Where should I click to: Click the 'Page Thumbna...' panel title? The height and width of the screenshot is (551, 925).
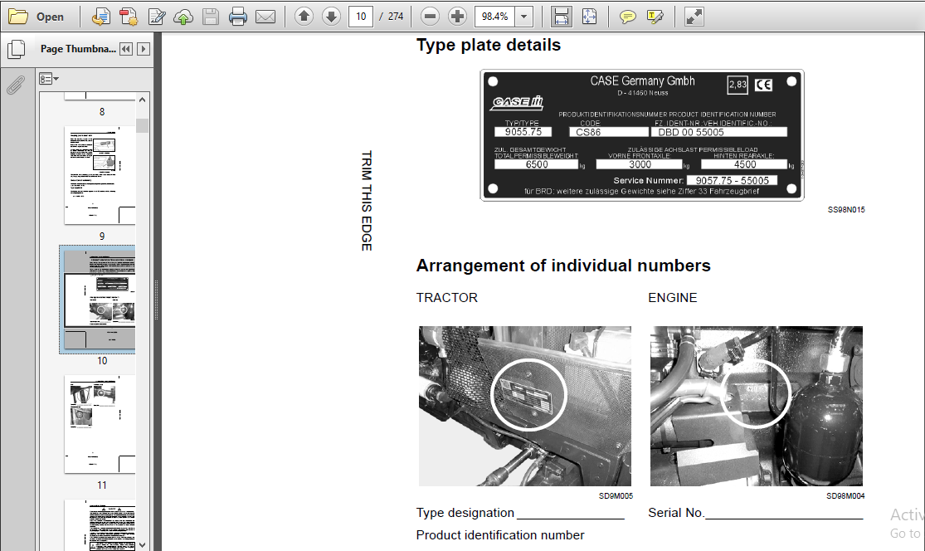[78, 49]
